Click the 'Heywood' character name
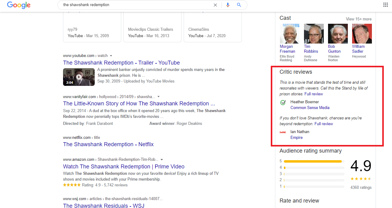The height and width of the screenshot is (208, 392). (359, 56)
